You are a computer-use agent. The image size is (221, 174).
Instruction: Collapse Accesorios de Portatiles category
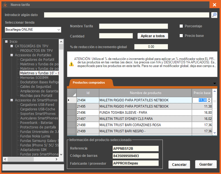click(x=12, y=55)
